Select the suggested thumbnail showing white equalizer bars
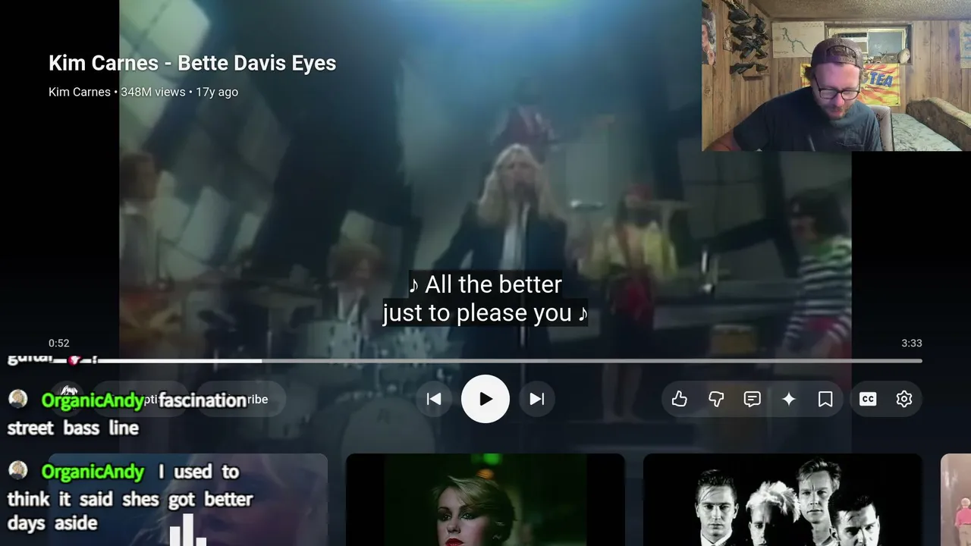 coord(188,500)
